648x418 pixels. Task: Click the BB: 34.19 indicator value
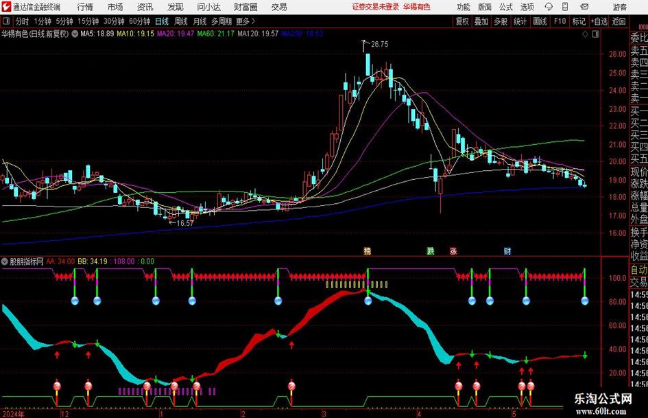pos(92,262)
